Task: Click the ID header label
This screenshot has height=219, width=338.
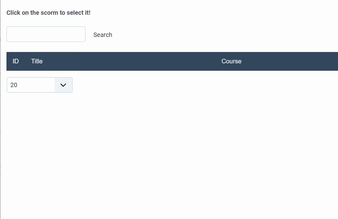Action: point(15,61)
